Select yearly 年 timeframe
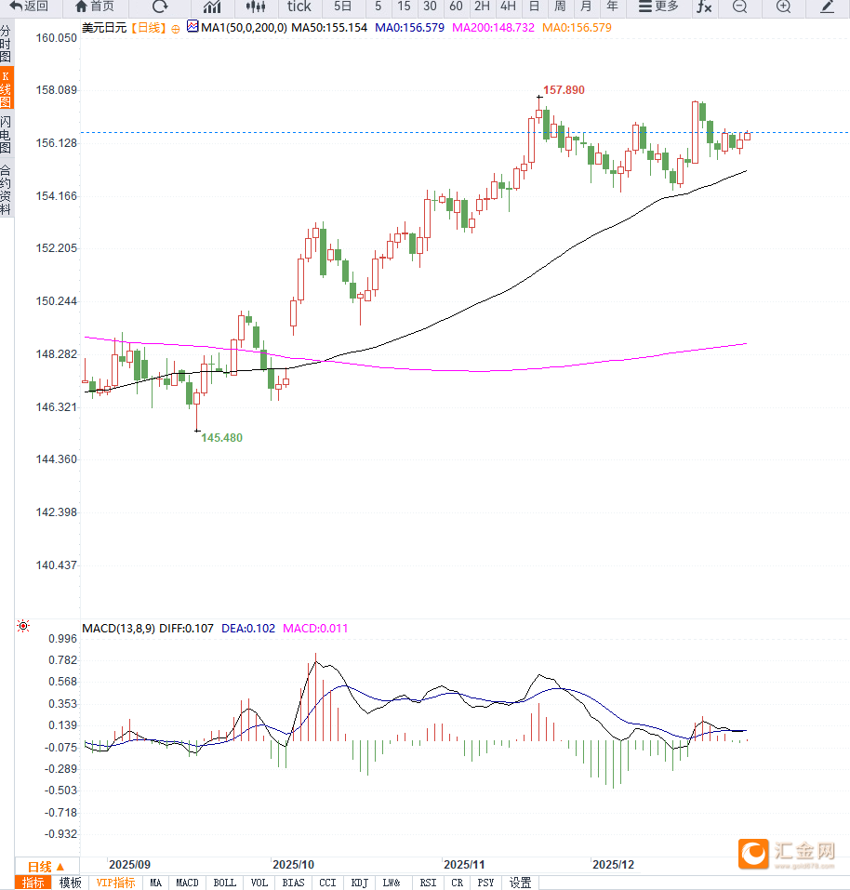850x890 pixels. (612, 7)
